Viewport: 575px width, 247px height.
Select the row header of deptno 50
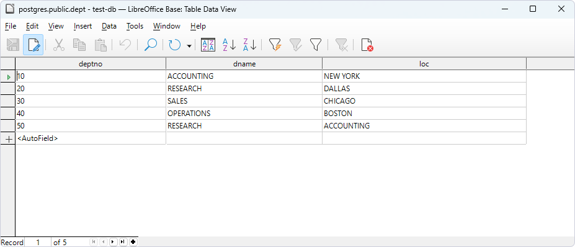(x=7, y=126)
